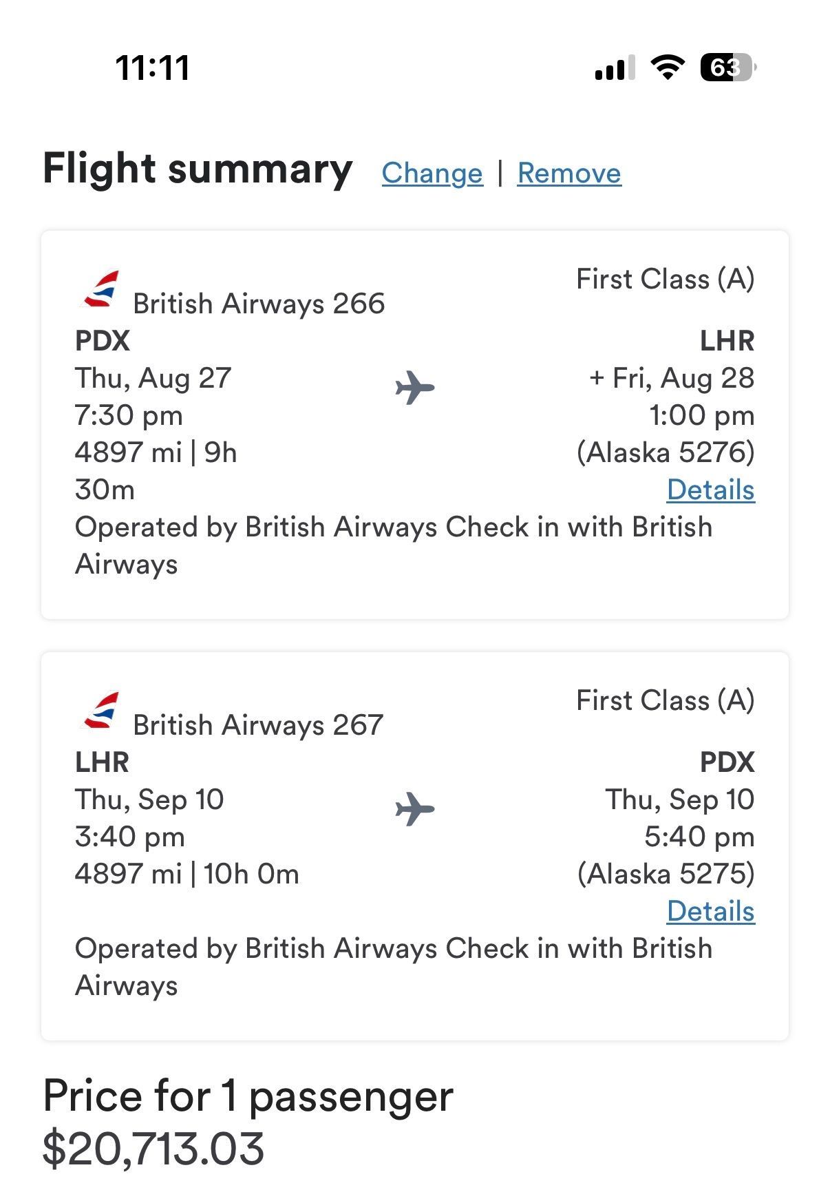
Task: Select the British Airways 266 flight number
Action: [x=259, y=304]
